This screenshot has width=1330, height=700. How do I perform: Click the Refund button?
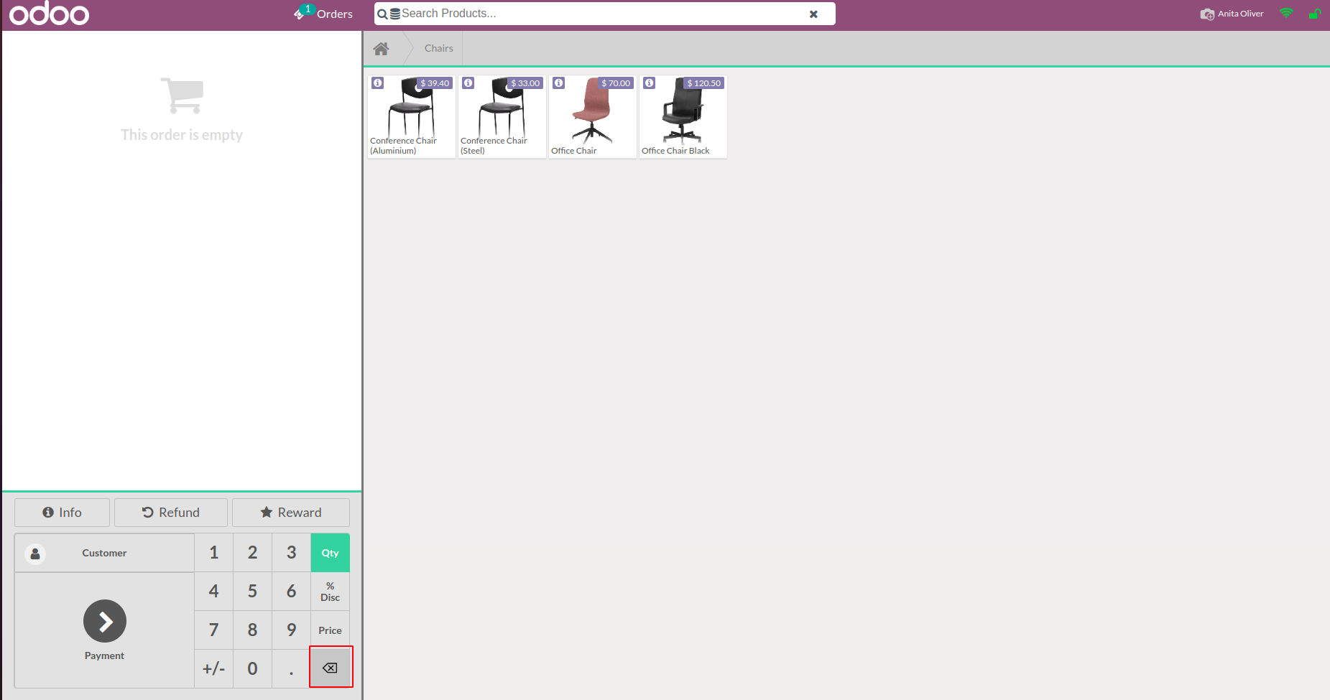tap(171, 513)
